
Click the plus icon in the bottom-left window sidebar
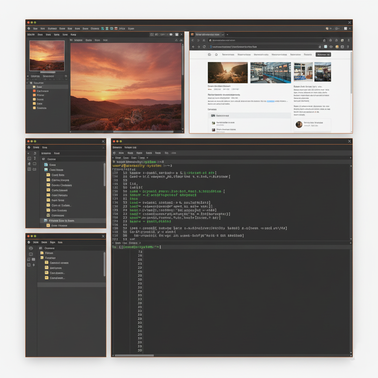click(x=34, y=265)
